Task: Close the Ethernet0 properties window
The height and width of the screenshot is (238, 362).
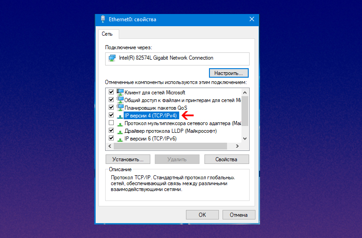Action: coord(252,19)
